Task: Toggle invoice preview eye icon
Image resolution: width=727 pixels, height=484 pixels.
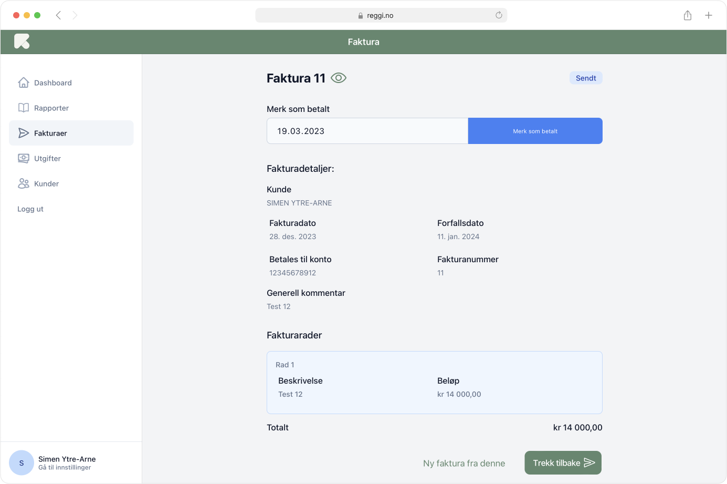Action: point(339,78)
